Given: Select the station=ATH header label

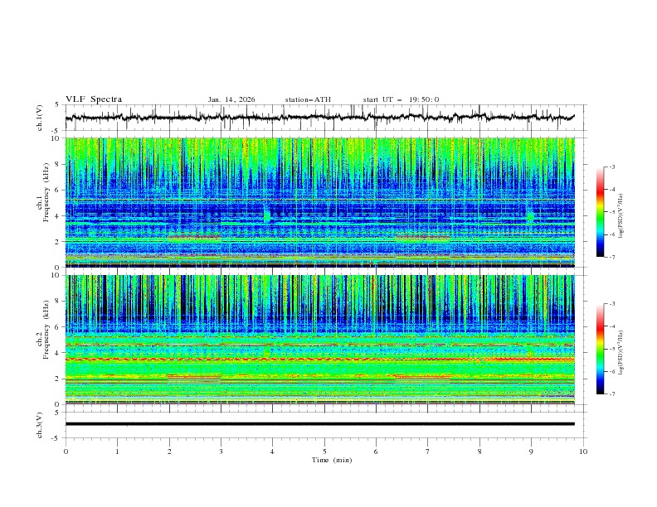Looking at the screenshot, I should click(308, 99).
